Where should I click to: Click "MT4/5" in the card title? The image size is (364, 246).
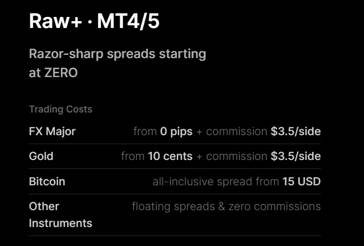point(128,21)
